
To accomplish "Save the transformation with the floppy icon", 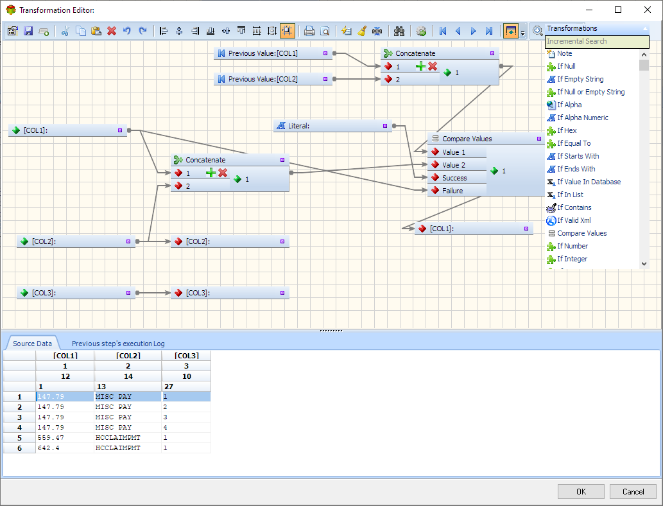I will (28, 31).
